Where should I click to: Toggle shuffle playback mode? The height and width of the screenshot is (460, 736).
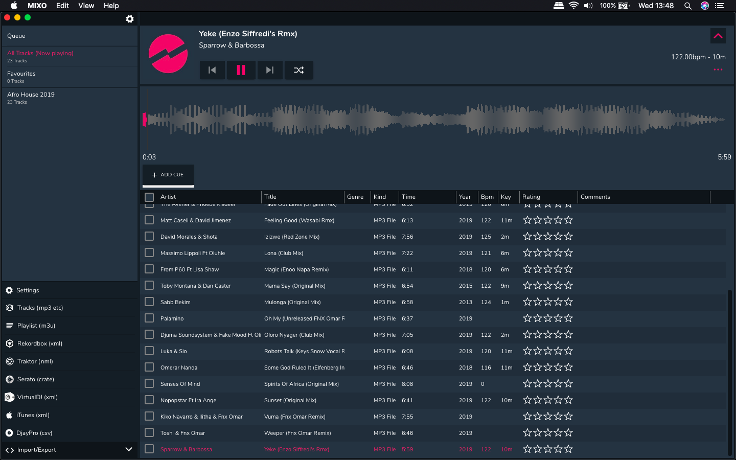[299, 70]
